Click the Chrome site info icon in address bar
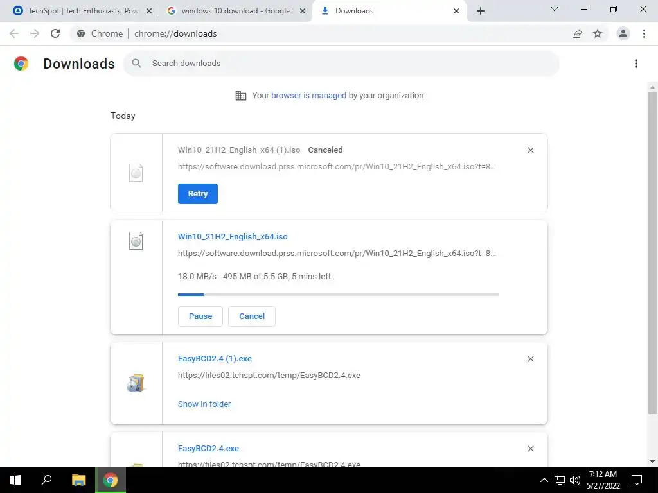This screenshot has width=658, height=493. tap(81, 33)
